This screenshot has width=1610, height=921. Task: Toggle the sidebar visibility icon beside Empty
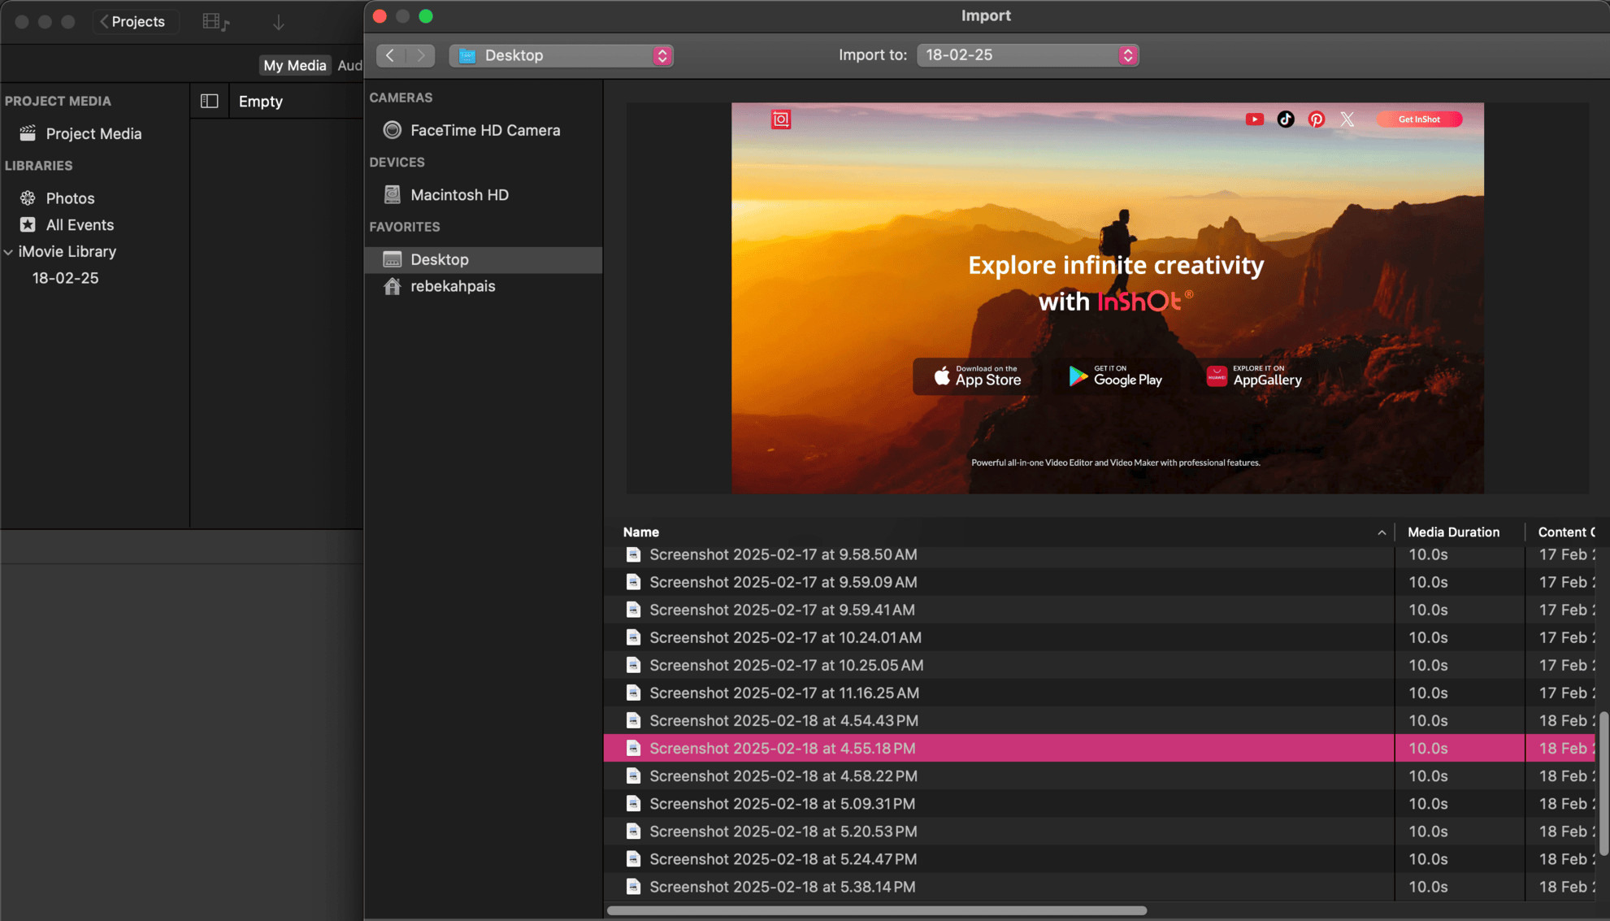(210, 100)
